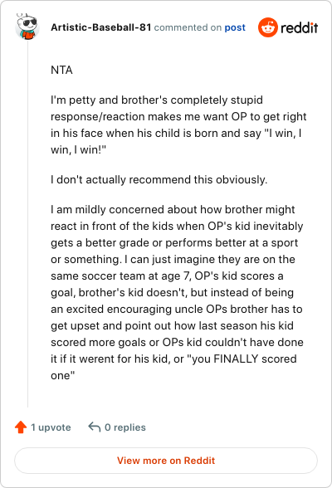Upvote the comment using the orange arrow
This screenshot has height=488, width=332.
click(x=21, y=427)
